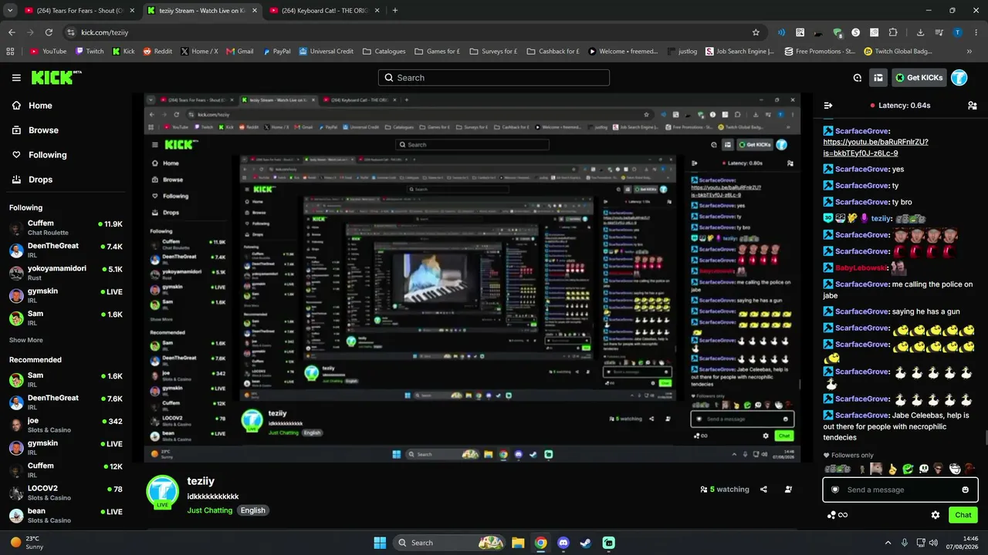Open Chrome downloads icon

[x=920, y=32]
